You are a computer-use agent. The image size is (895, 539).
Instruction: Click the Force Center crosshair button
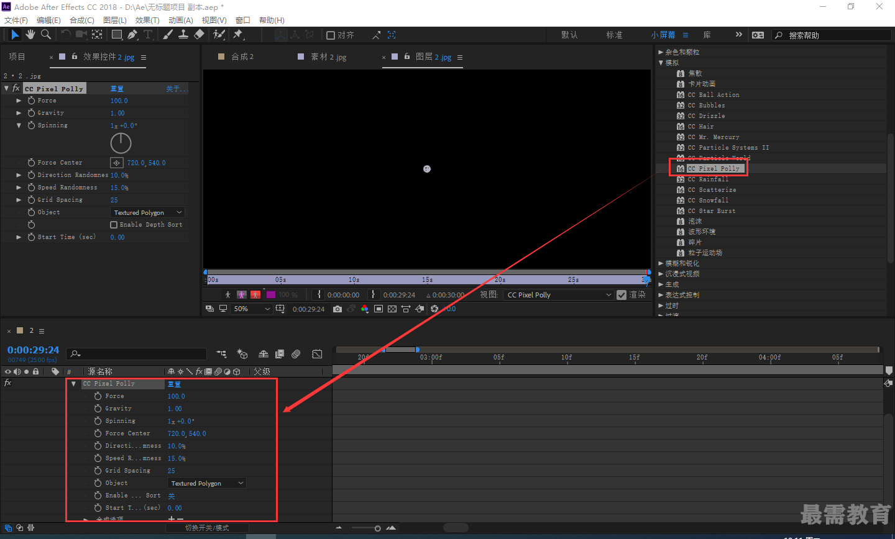pos(116,163)
